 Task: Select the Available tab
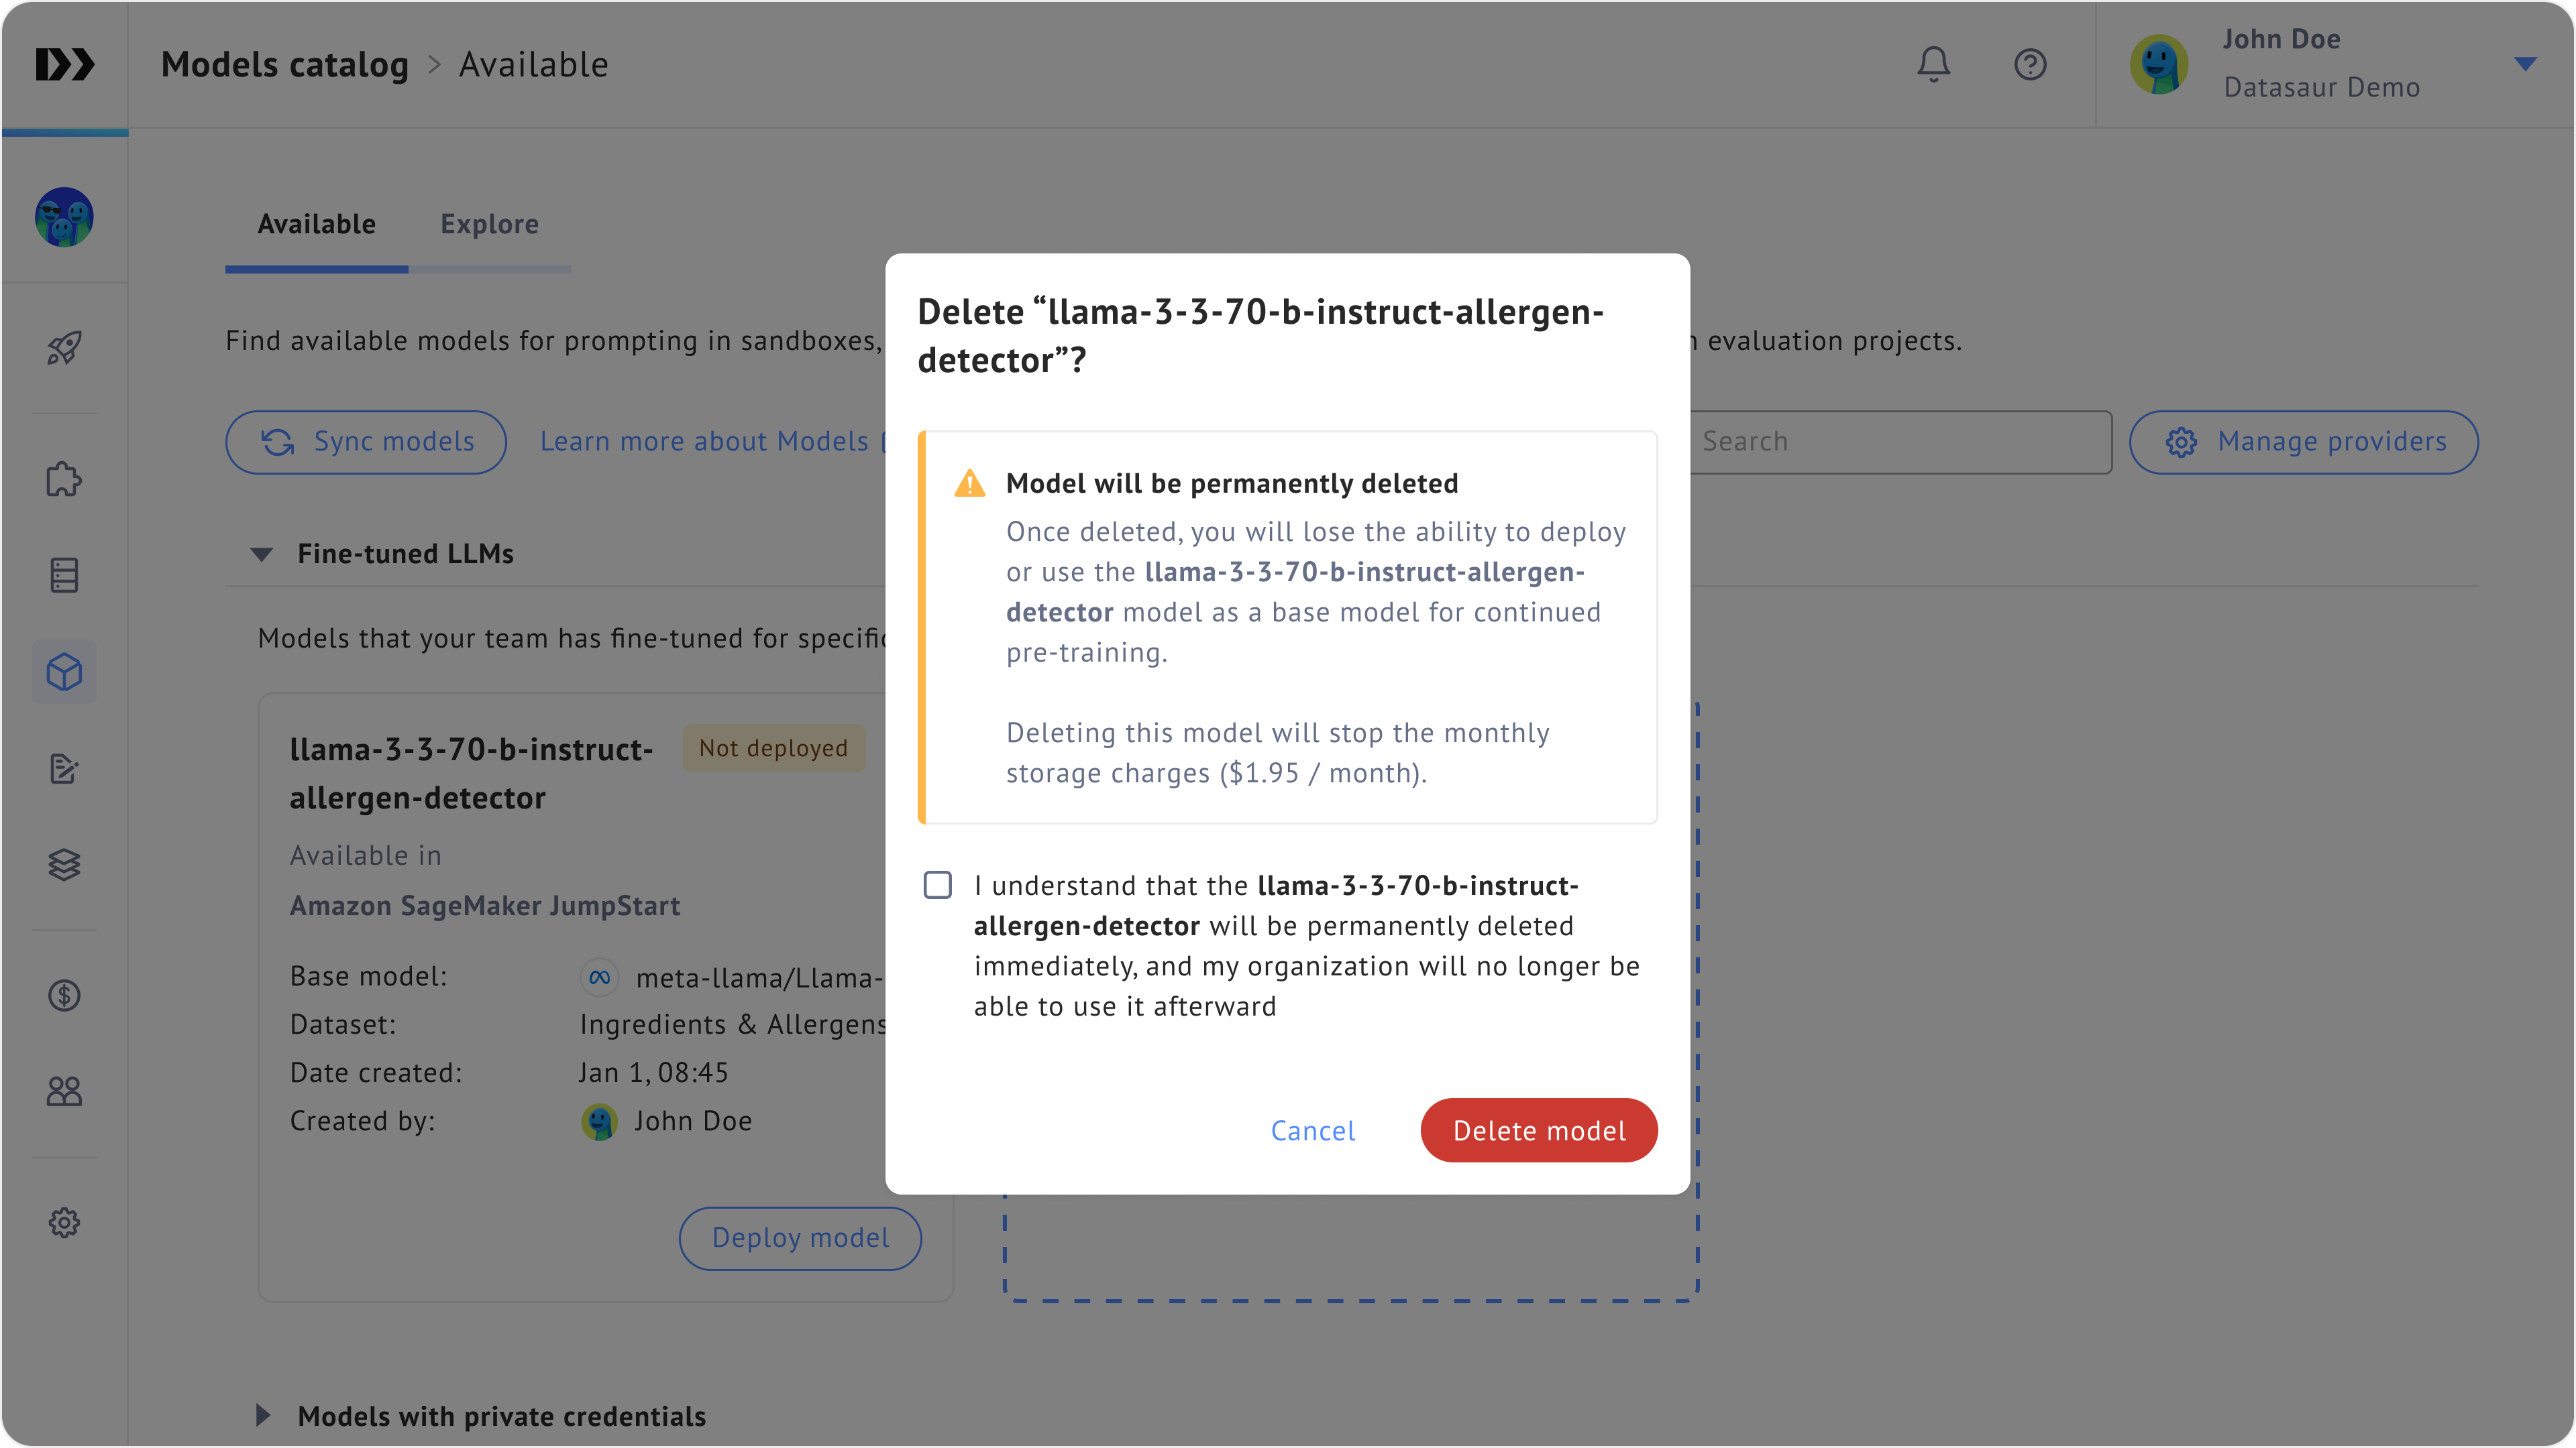click(316, 225)
